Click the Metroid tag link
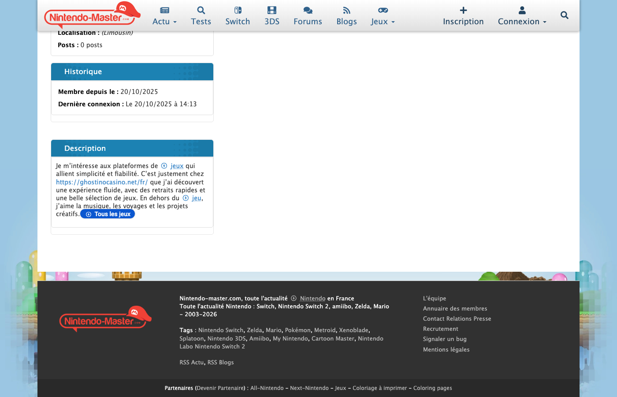Viewport: 617px width, 397px height. 325,330
